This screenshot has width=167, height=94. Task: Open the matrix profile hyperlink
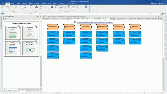(x=95, y=22)
